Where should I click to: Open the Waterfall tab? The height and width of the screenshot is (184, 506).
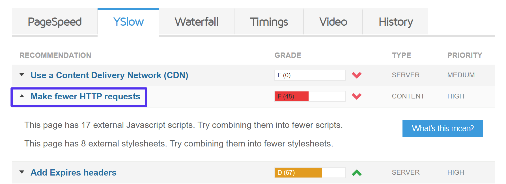point(197,22)
